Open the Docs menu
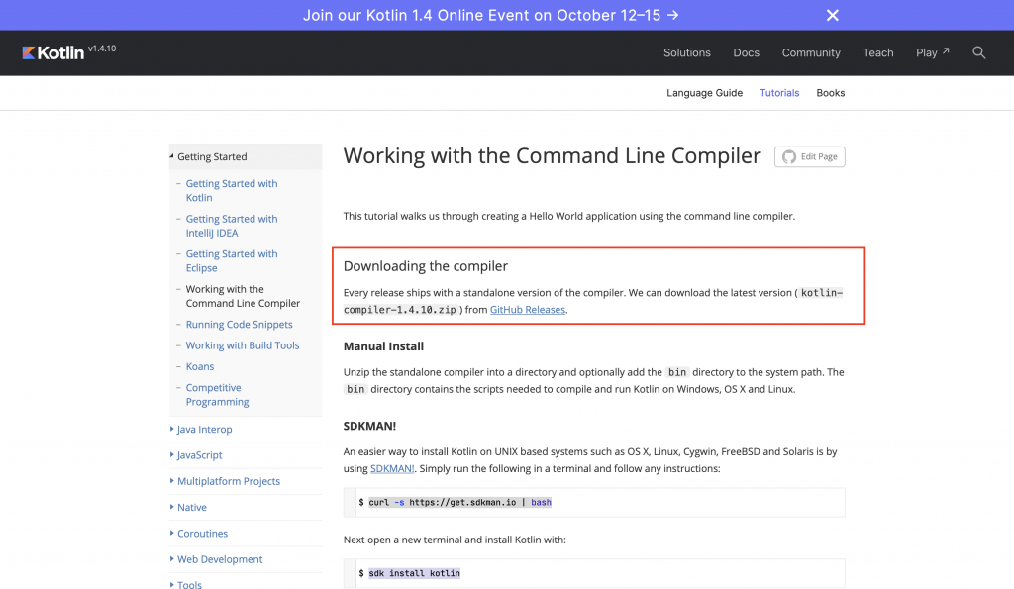 [x=746, y=53]
